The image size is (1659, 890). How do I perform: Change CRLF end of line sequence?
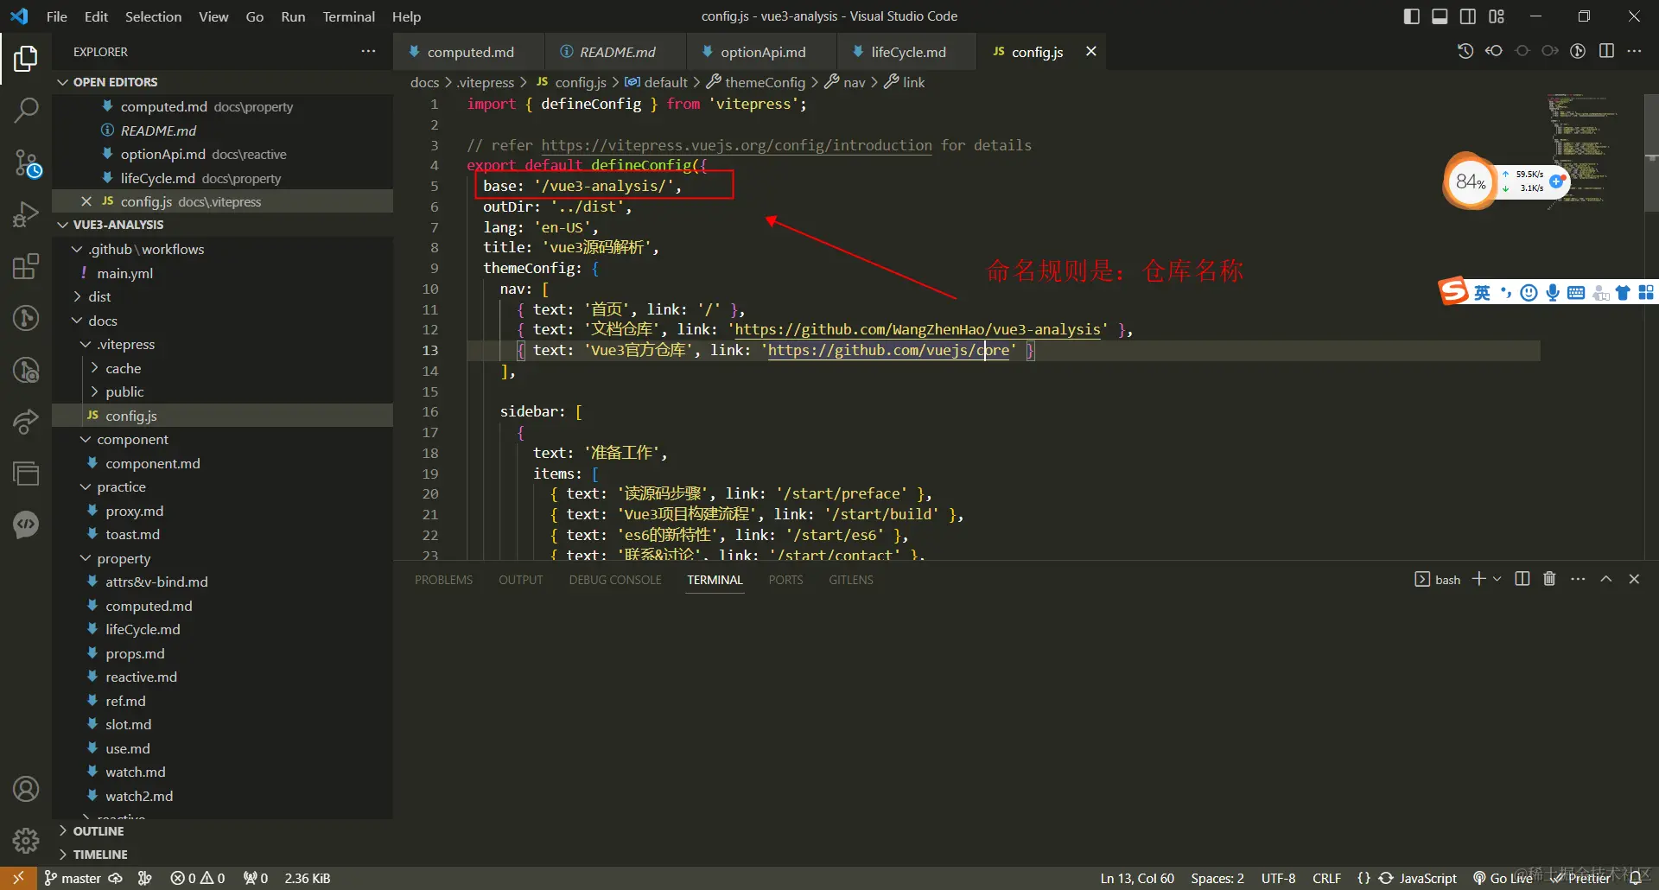click(1326, 878)
